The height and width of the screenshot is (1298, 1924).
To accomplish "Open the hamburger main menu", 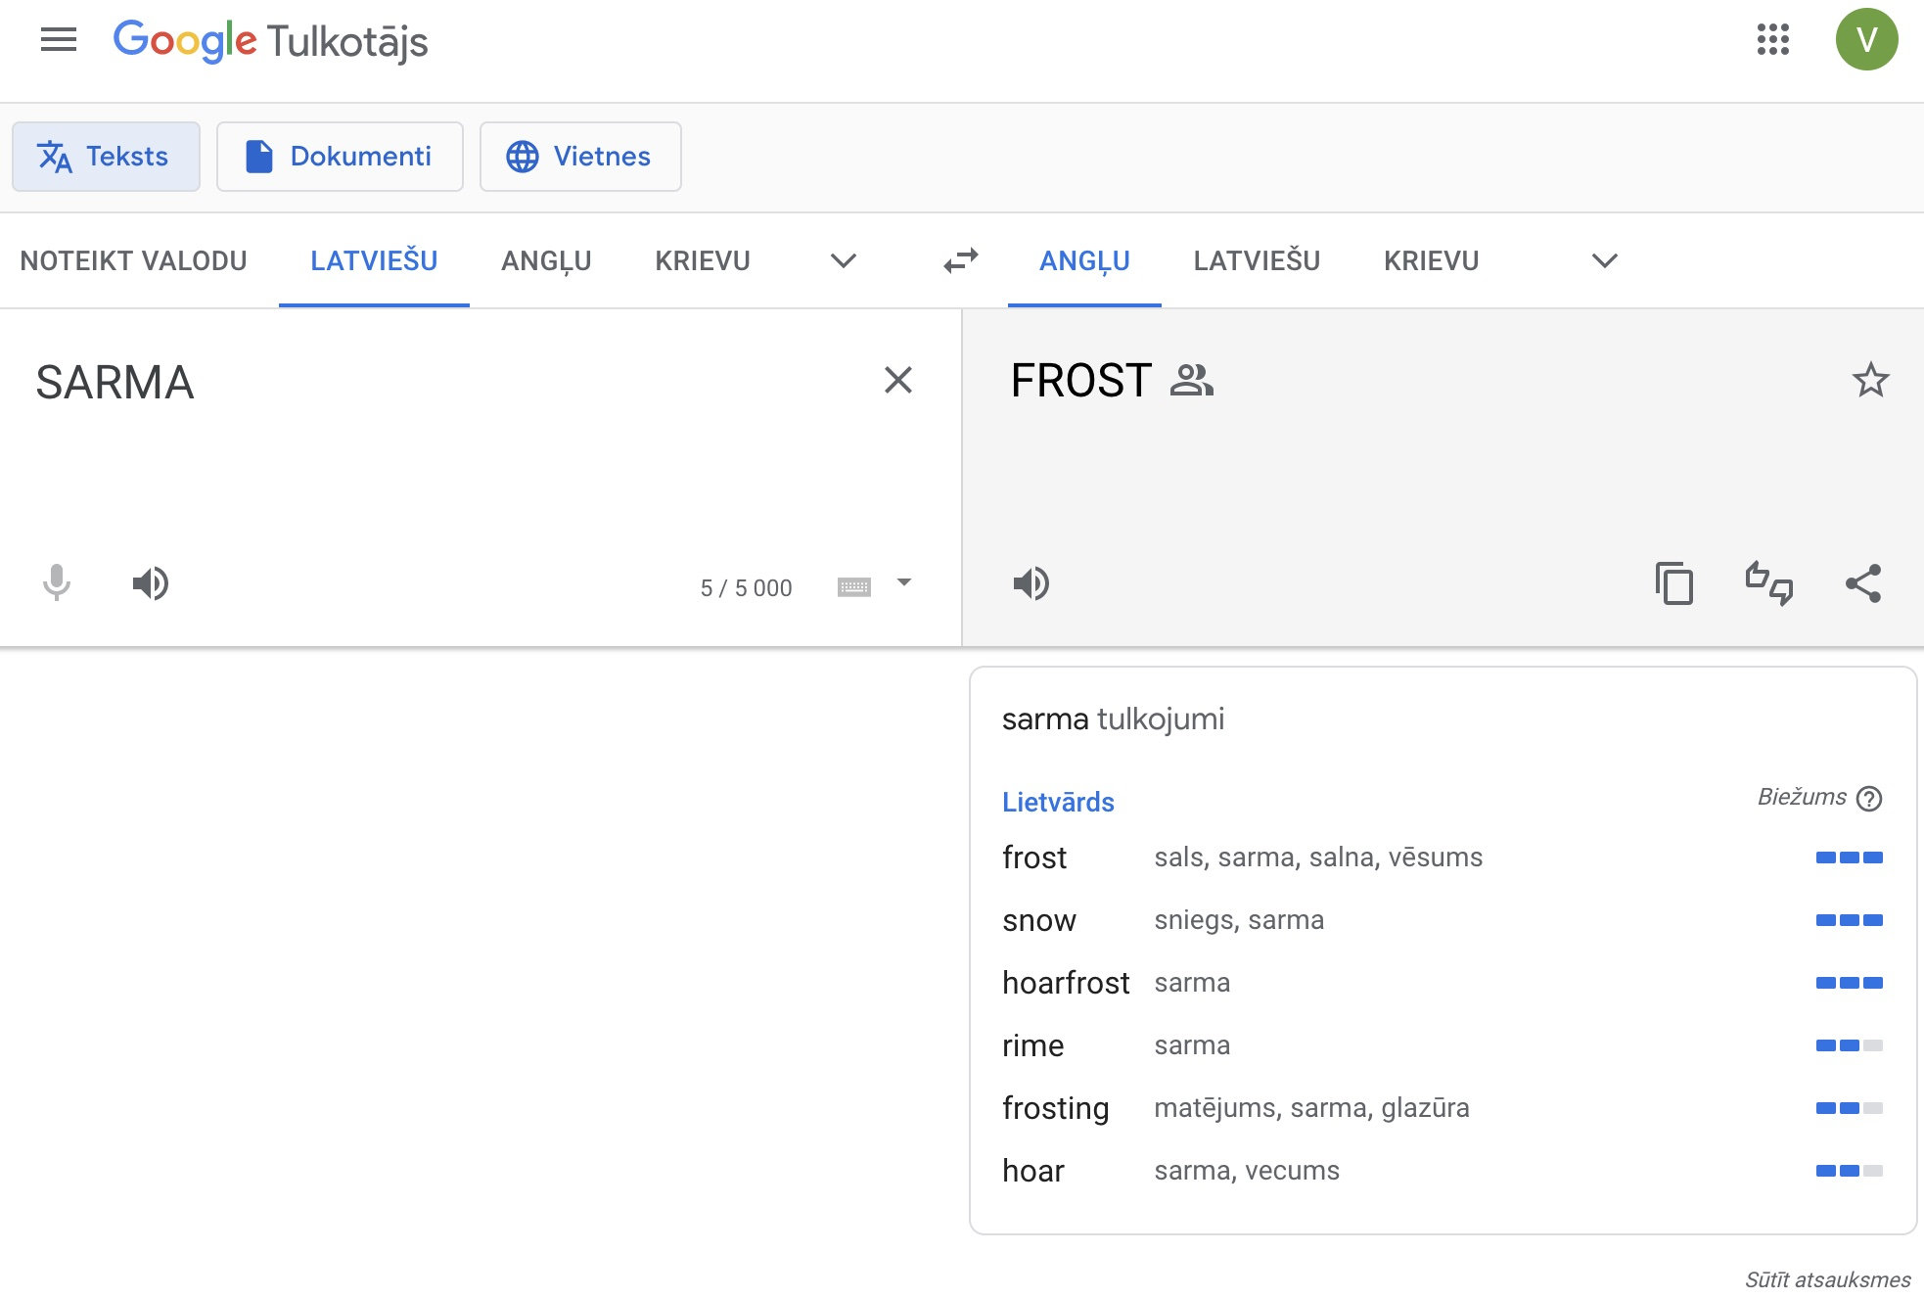I will click(x=59, y=40).
